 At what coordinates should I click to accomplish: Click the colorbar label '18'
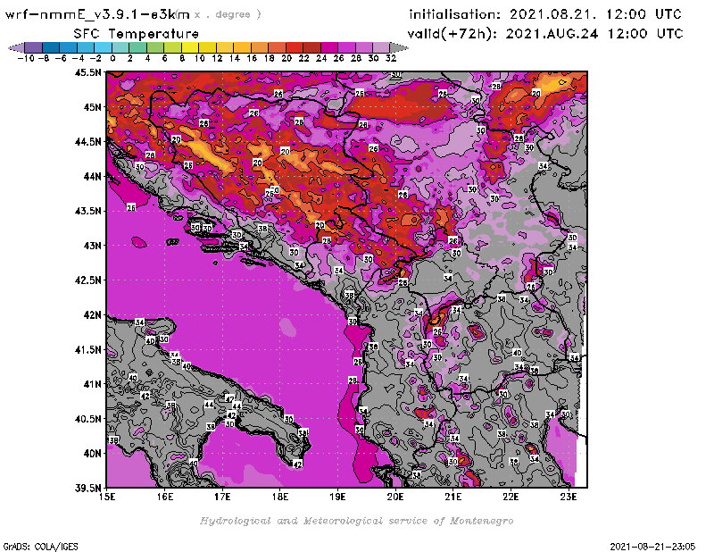coord(270,59)
